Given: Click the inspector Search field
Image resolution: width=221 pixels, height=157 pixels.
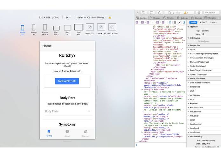Looking at the screenshot, I should [211, 13].
